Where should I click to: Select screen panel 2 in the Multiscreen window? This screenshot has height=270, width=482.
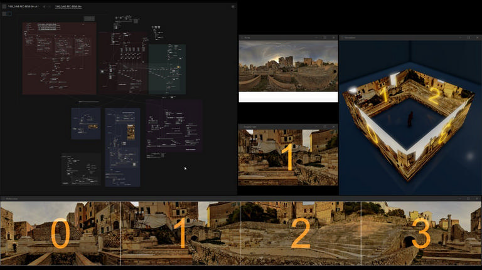[x=301, y=233]
